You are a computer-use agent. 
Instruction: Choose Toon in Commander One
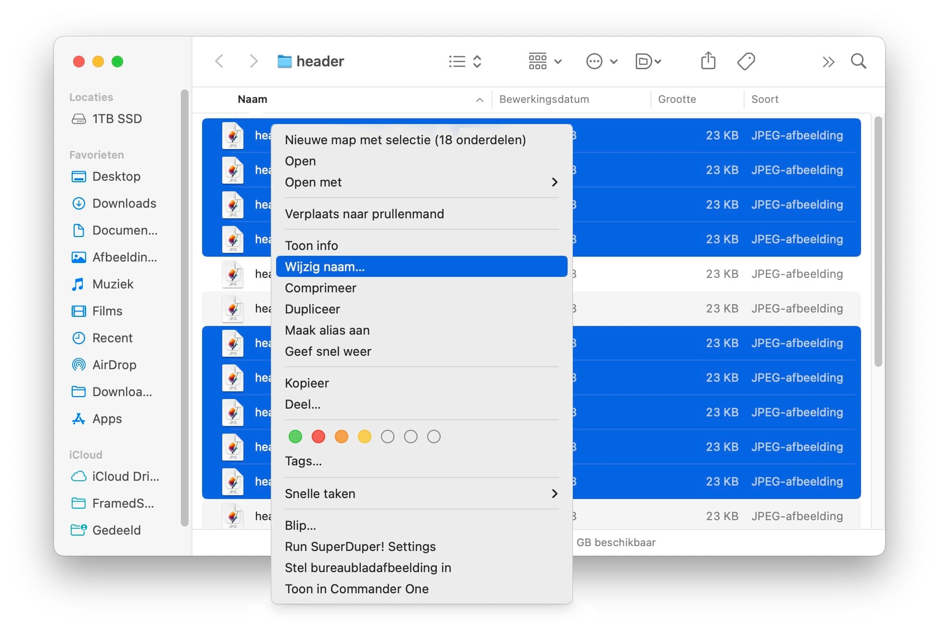pos(422,589)
